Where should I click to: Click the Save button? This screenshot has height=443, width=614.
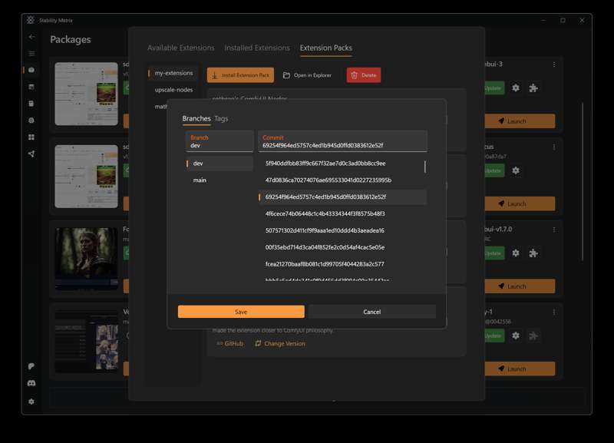[x=241, y=312]
